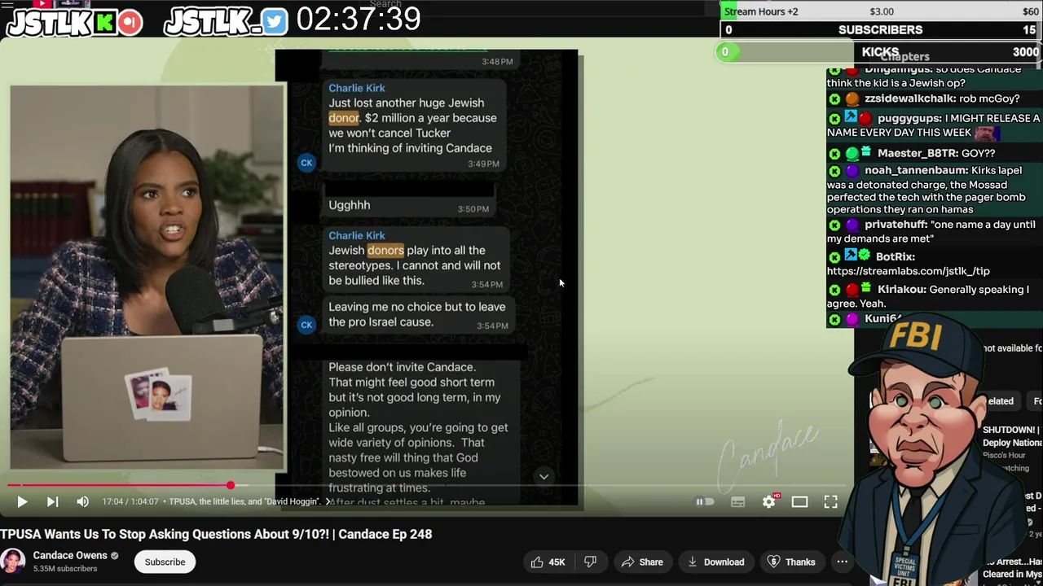Open the Candace Owens channel avatar
The height and width of the screenshot is (586, 1043).
pyautogui.click(x=12, y=562)
